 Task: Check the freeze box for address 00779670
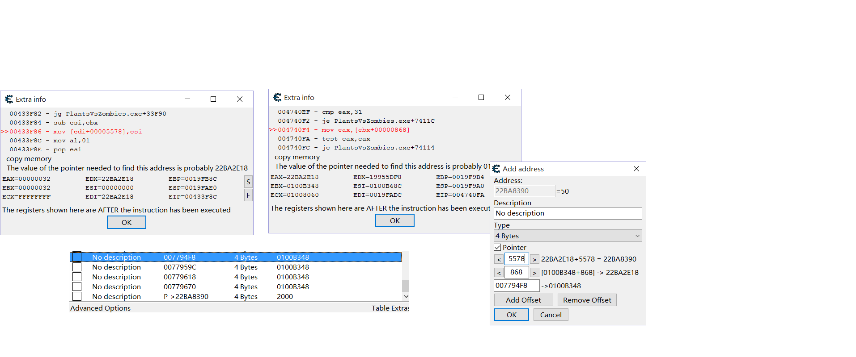tap(77, 286)
